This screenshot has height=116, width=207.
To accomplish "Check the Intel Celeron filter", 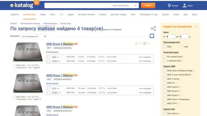I will (x=165, y=113).
